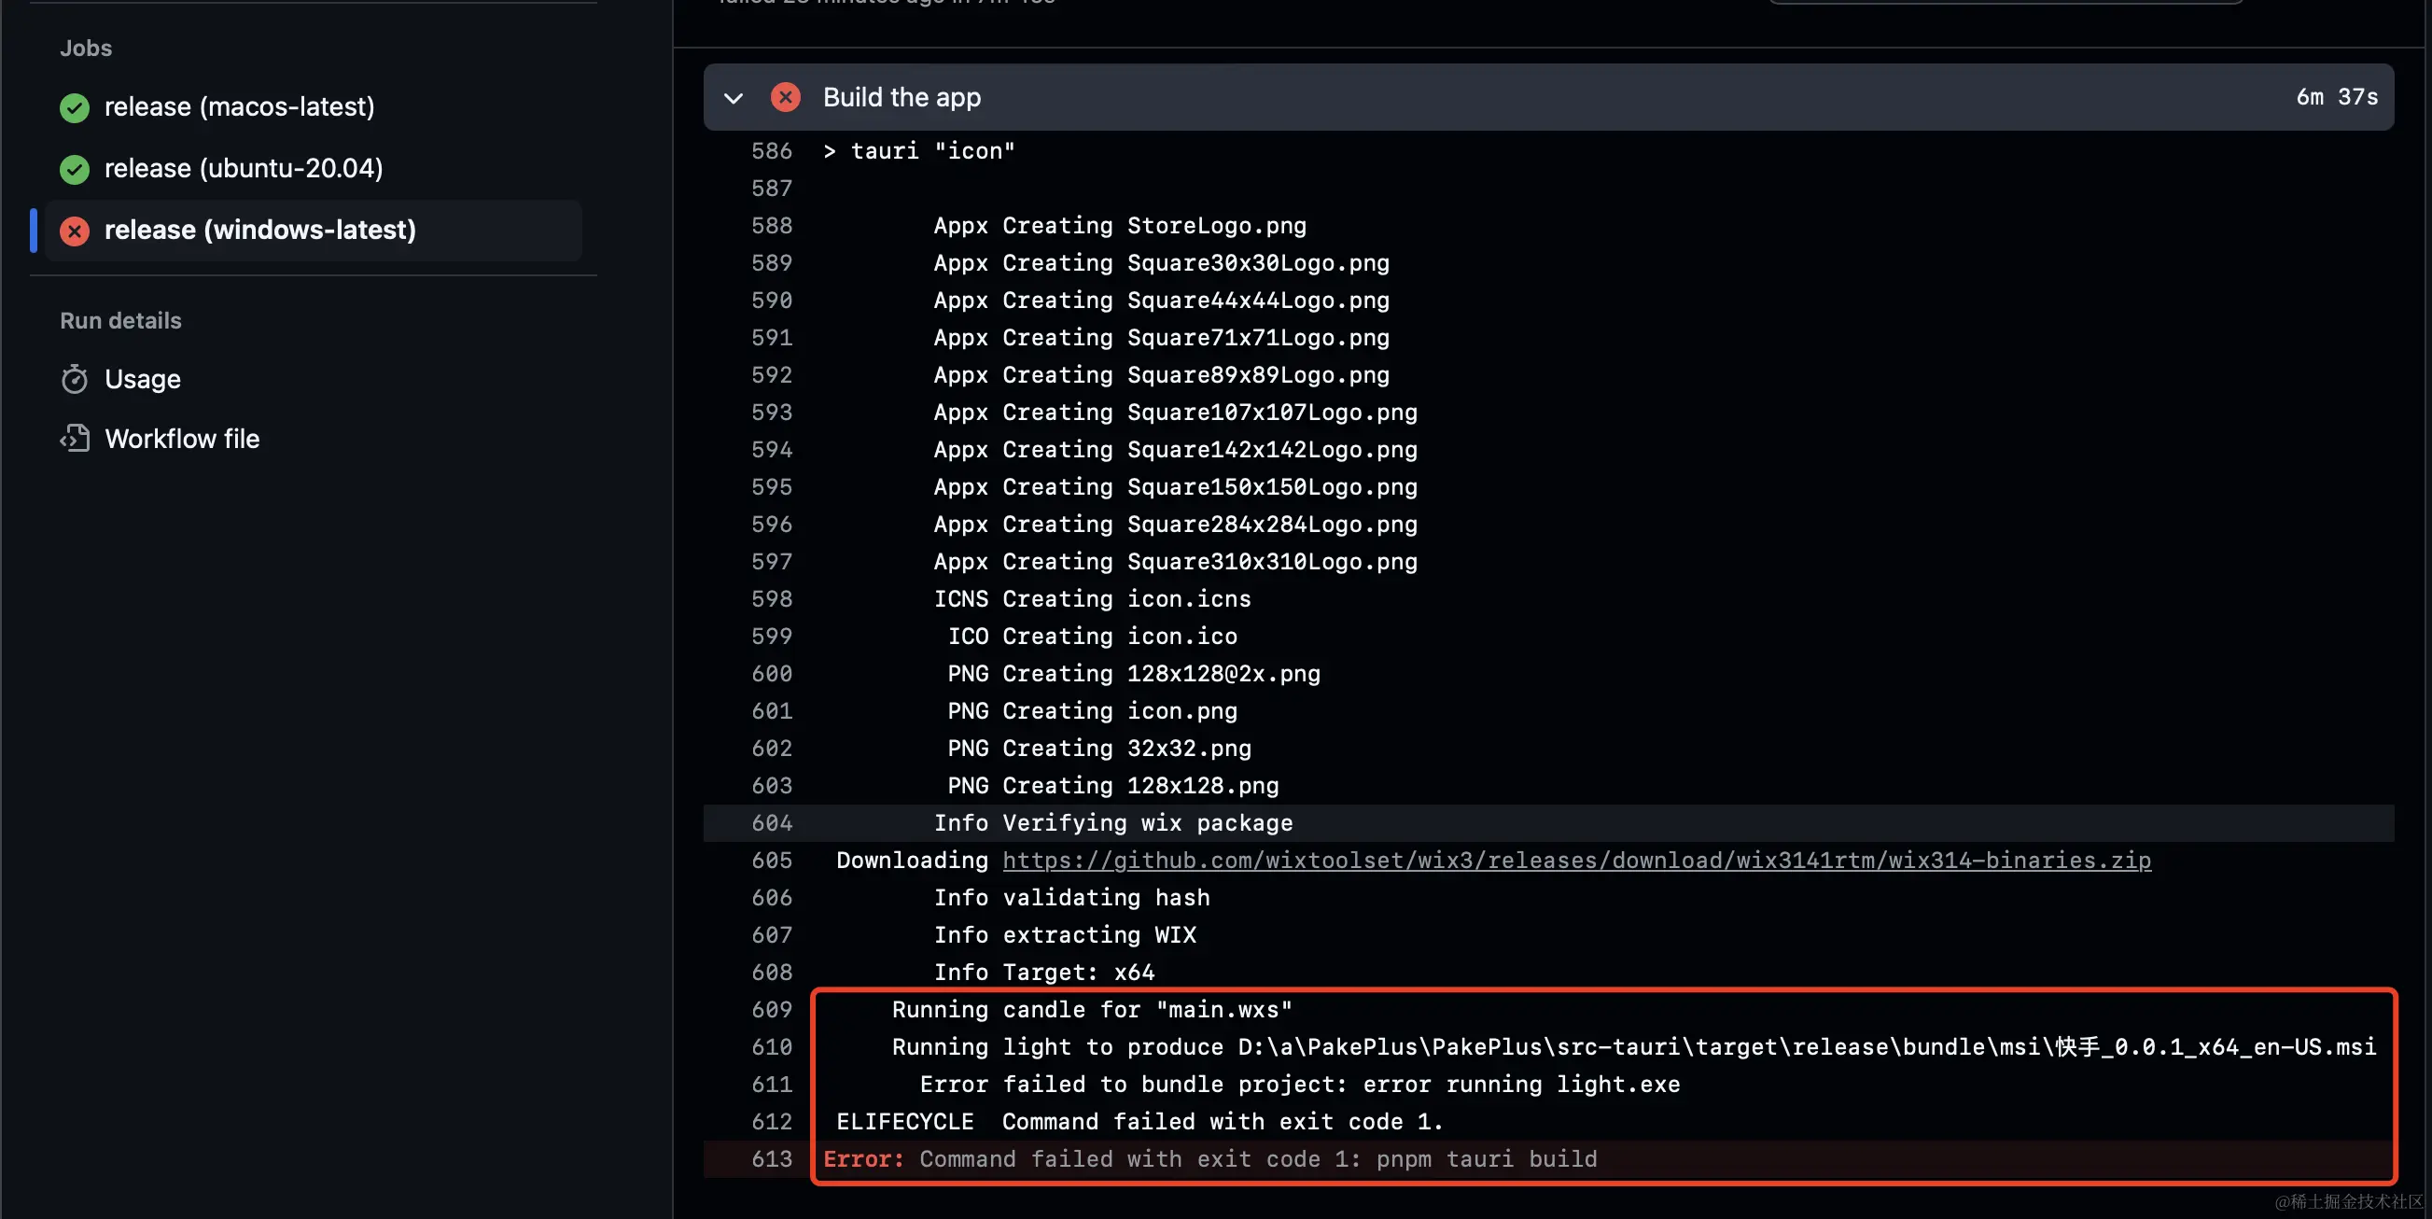Click the stopwatch Usage icon
The height and width of the screenshot is (1219, 2432).
(75, 380)
